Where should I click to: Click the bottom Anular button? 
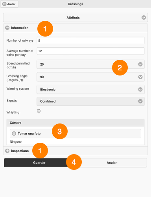[x=112, y=163]
